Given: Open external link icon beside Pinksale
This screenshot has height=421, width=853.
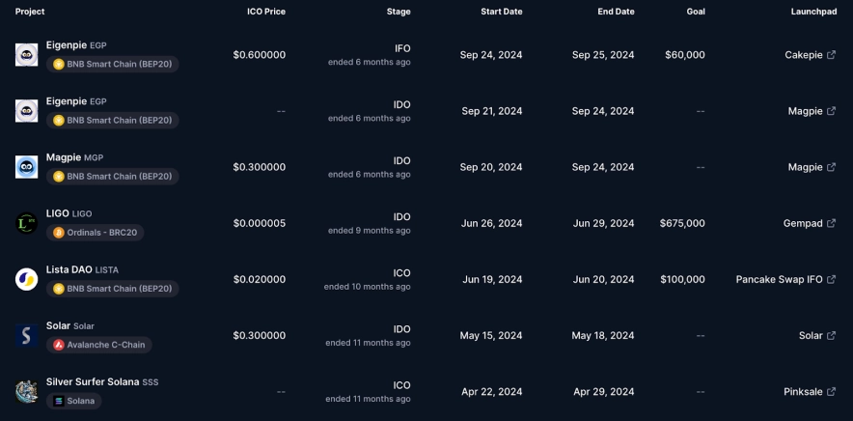Looking at the screenshot, I should [832, 392].
